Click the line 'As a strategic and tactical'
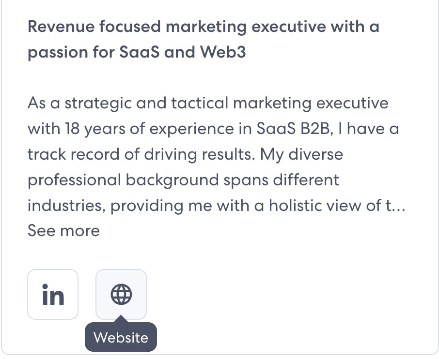The image size is (439, 359). pos(208,103)
